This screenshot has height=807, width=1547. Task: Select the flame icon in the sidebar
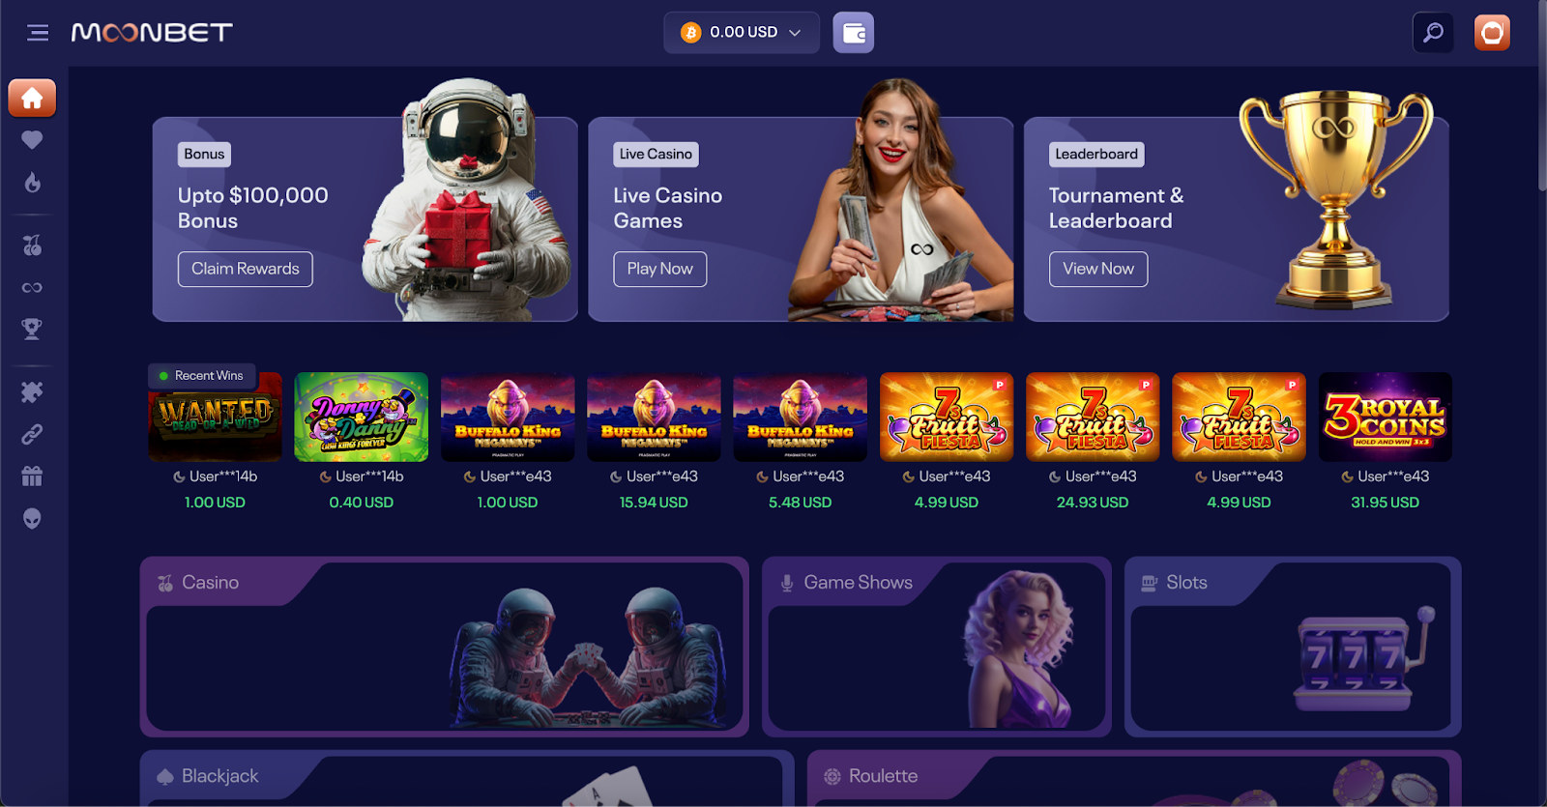(x=32, y=183)
